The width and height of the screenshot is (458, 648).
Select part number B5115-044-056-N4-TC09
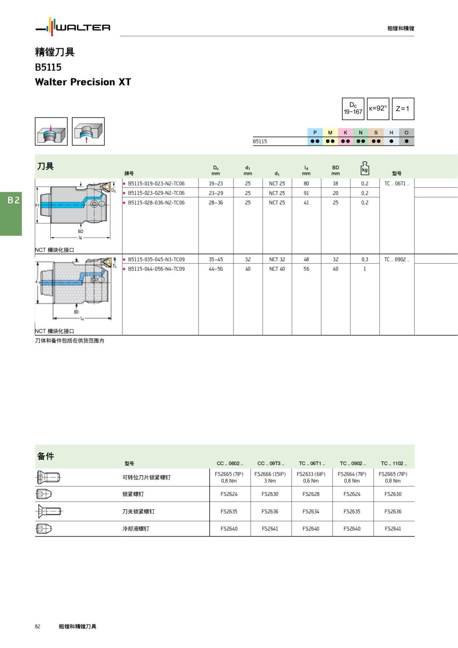click(x=156, y=269)
